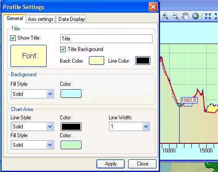Pick the title Back Color swatch
The height and width of the screenshot is (172, 218).
point(96,61)
